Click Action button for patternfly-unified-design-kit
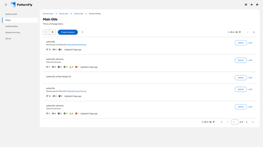 (x=241, y=78)
